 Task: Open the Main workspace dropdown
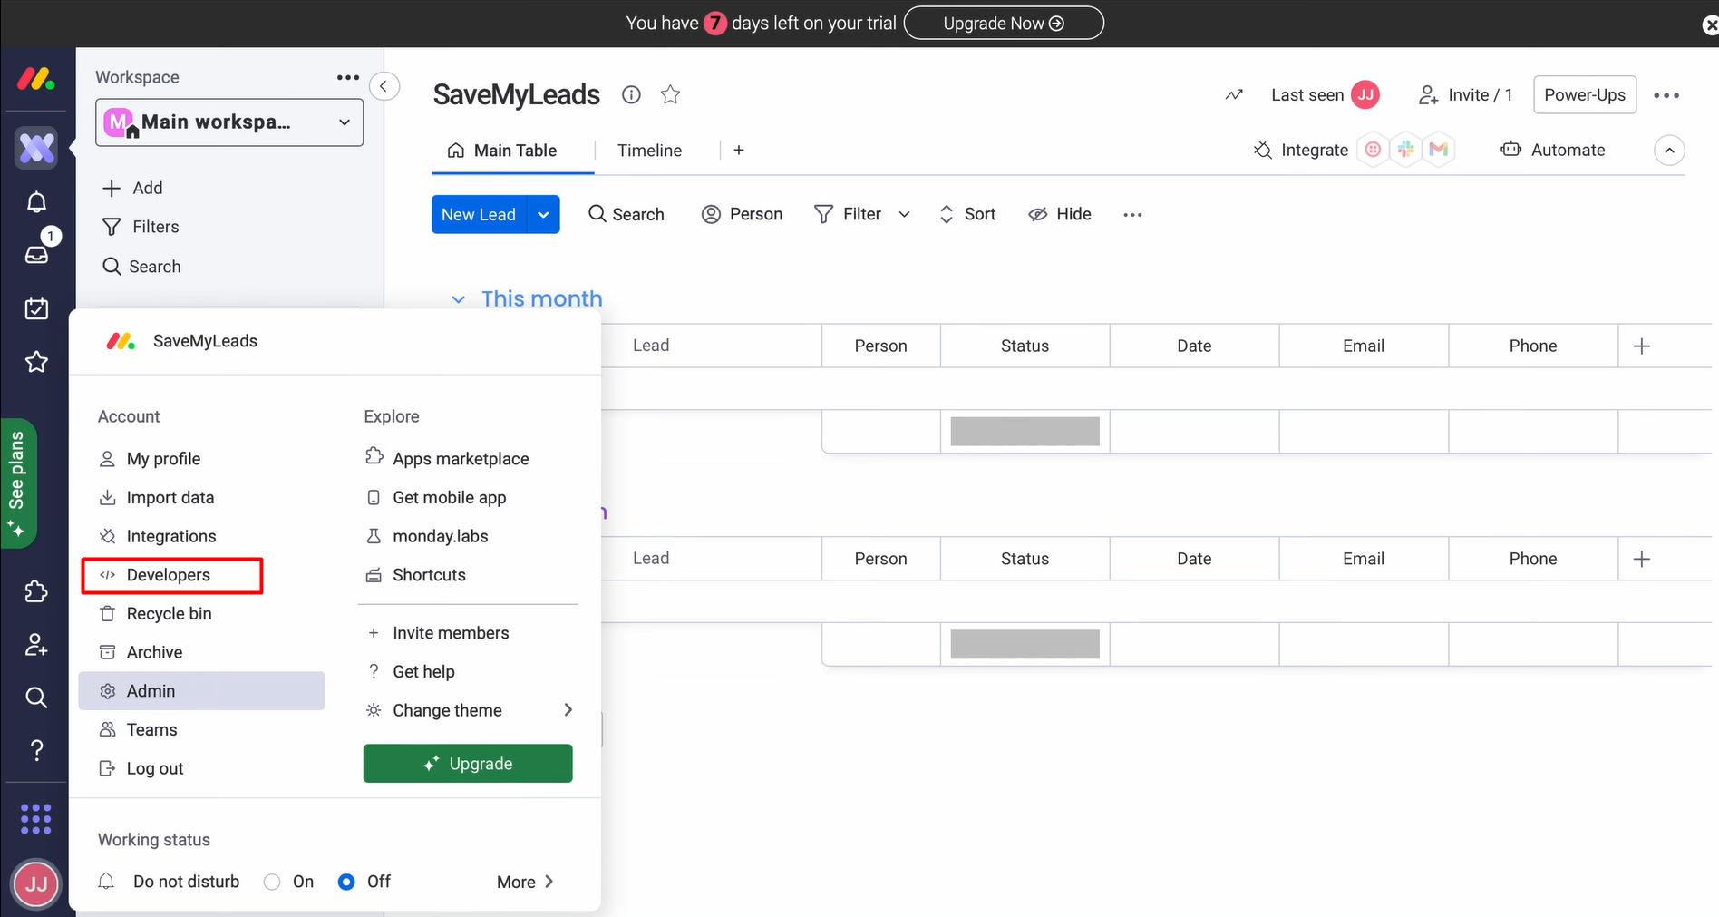(229, 122)
